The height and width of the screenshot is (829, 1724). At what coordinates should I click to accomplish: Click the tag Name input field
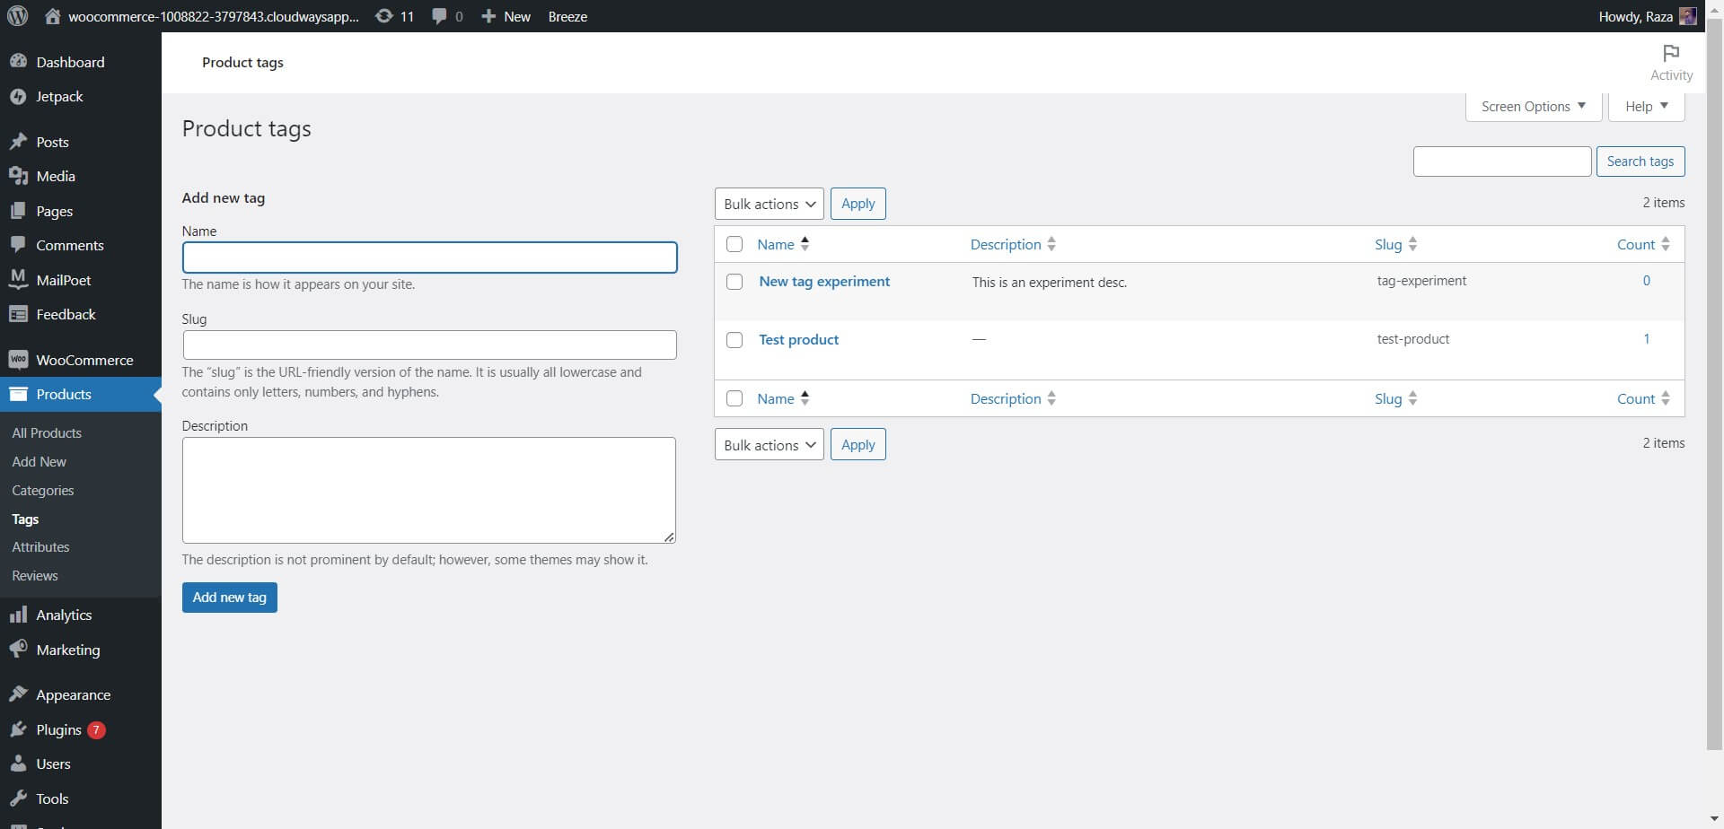pos(429,257)
